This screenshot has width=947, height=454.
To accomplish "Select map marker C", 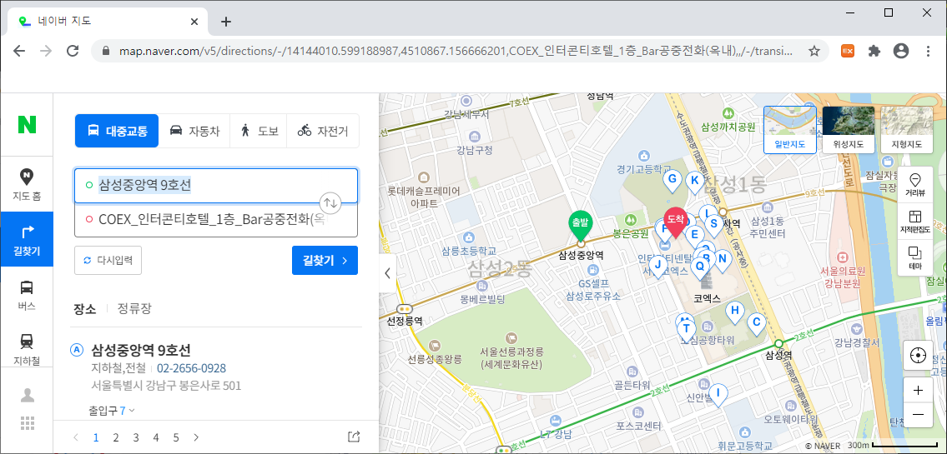I will [x=756, y=322].
